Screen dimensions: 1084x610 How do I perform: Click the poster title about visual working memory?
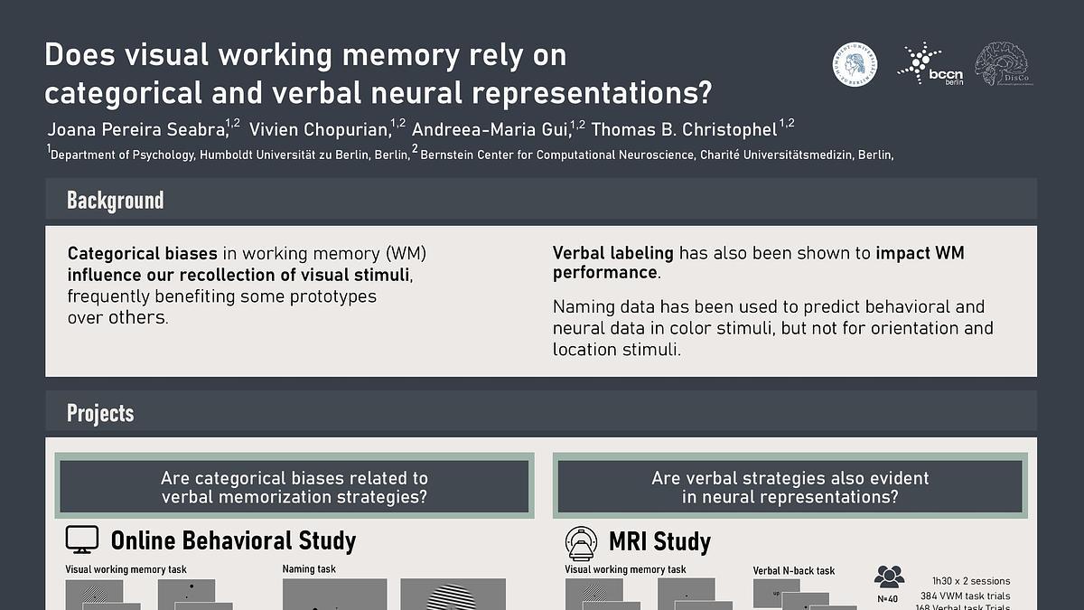(x=378, y=73)
